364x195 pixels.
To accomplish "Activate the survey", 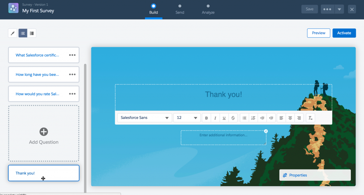I will (x=344, y=33).
